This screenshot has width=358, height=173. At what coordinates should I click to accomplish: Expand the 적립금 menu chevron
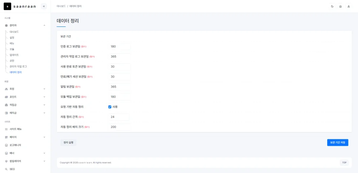[44, 105]
